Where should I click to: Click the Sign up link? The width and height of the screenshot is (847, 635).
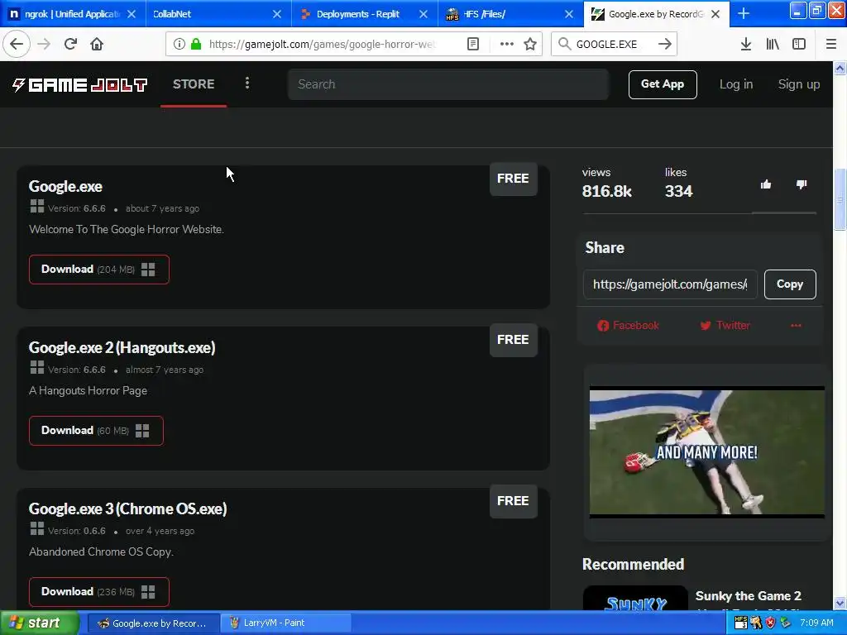(x=798, y=84)
